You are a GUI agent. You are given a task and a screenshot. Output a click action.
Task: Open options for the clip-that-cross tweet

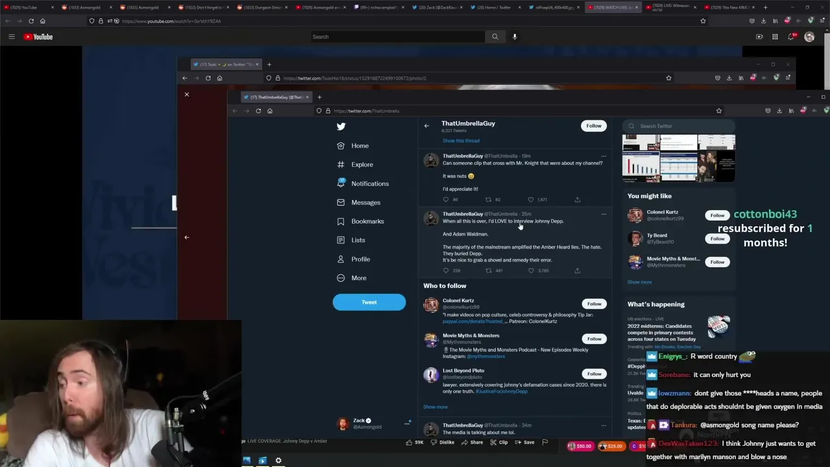tap(603, 156)
